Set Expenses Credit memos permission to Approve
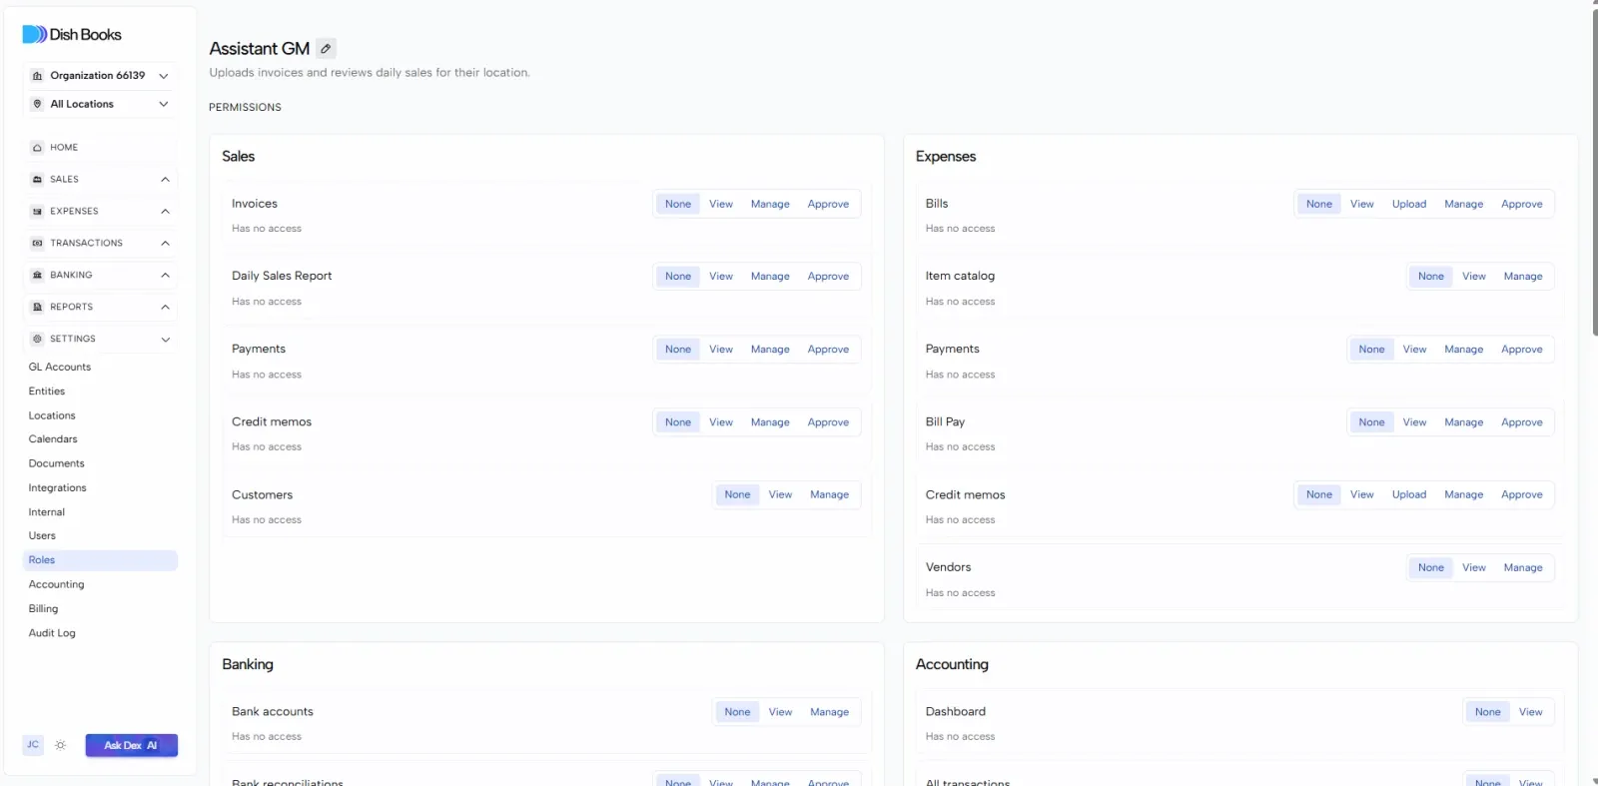1598x786 pixels. point(1522,495)
